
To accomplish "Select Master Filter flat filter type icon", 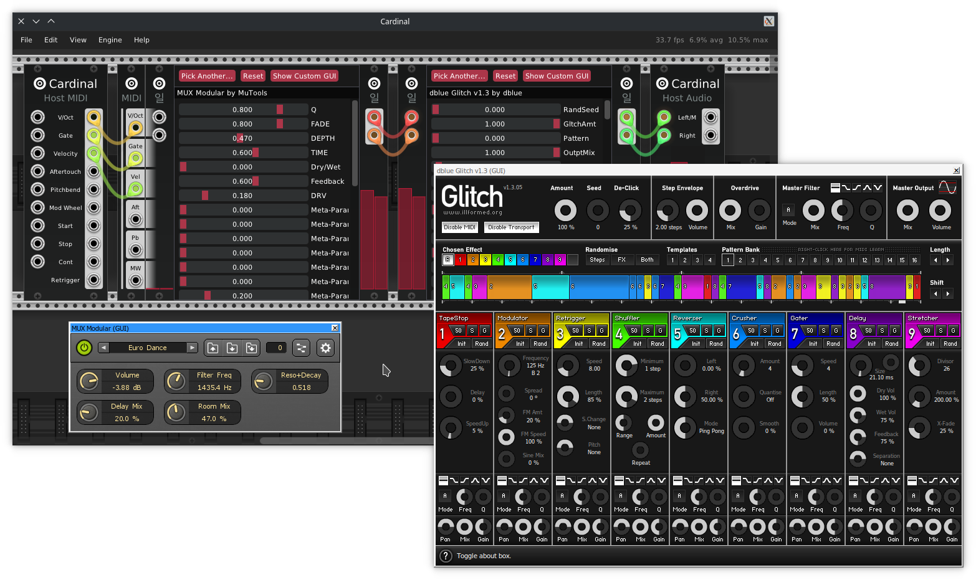I will pos(835,188).
